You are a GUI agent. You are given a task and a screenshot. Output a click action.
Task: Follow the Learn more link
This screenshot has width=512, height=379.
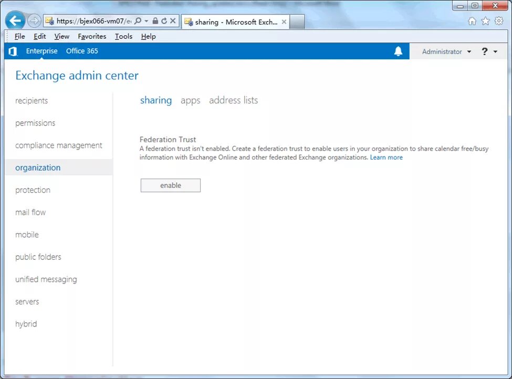pos(386,157)
